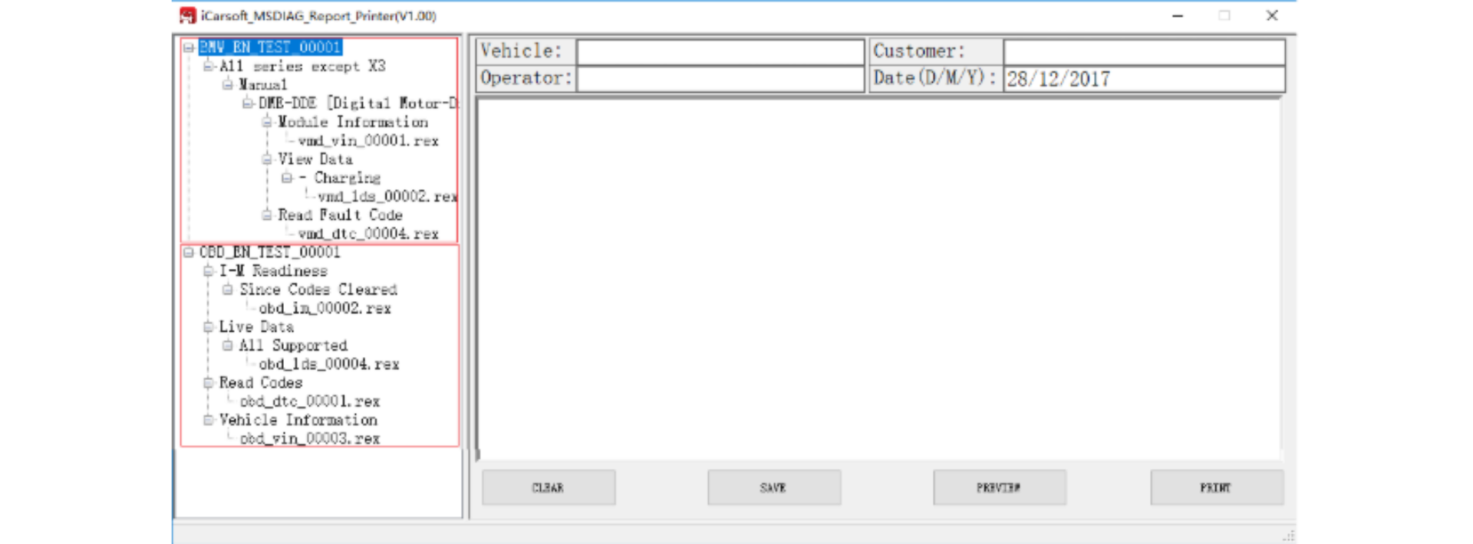
Task: Close the Report Printer window
Action: point(1272,15)
